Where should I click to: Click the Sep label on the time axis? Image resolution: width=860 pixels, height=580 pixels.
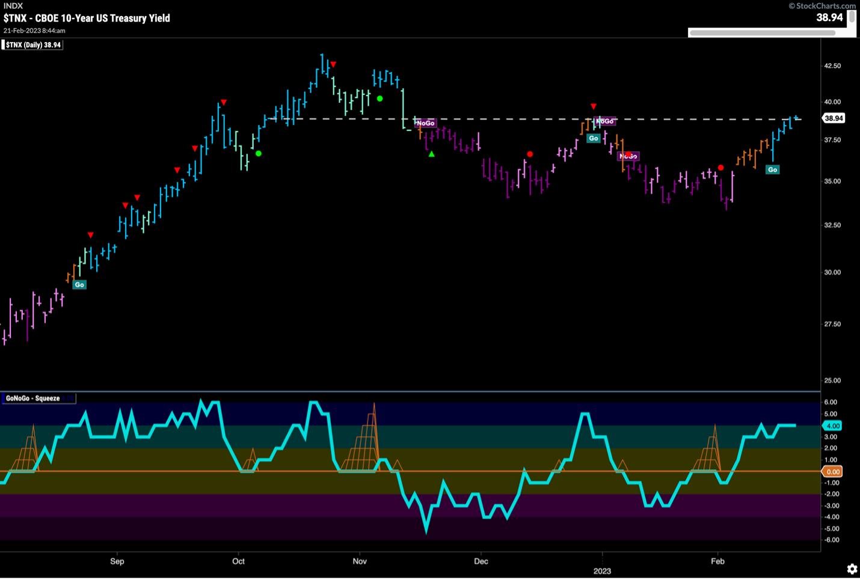[x=117, y=561]
